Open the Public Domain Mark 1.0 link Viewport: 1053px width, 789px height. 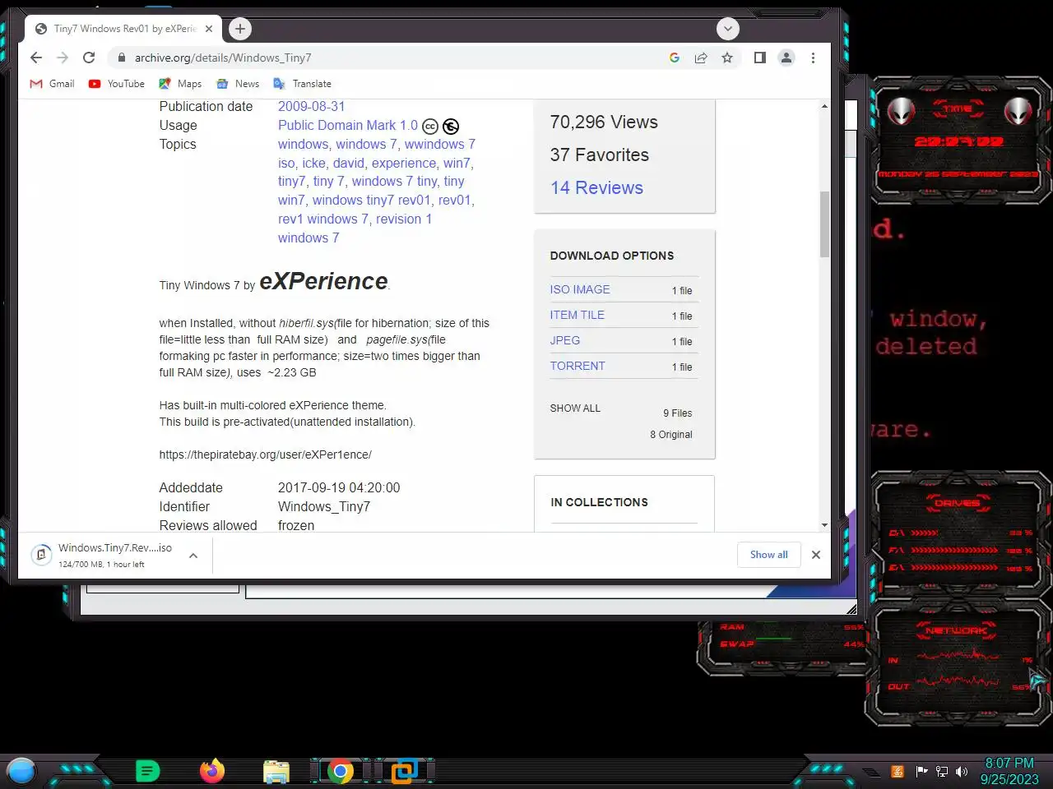(348, 125)
